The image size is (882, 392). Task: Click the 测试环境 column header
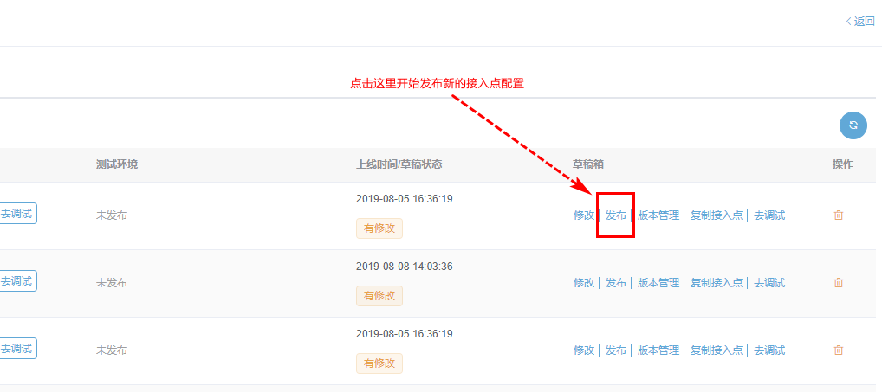pyautogui.click(x=117, y=164)
